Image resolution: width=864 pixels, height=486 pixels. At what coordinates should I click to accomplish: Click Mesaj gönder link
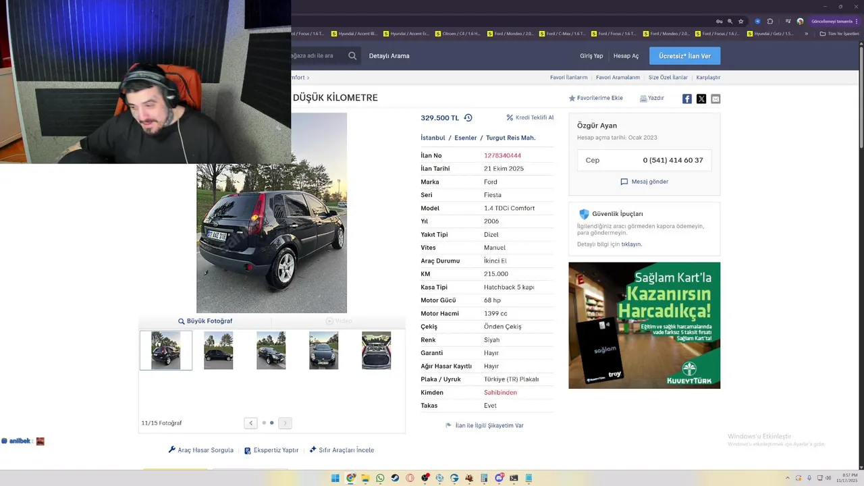coord(645,182)
